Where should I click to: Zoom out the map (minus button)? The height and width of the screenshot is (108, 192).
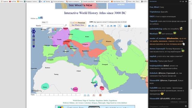[x=34, y=46]
